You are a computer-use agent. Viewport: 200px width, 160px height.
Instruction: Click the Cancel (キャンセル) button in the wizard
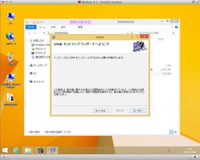pyautogui.click(x=100, y=110)
